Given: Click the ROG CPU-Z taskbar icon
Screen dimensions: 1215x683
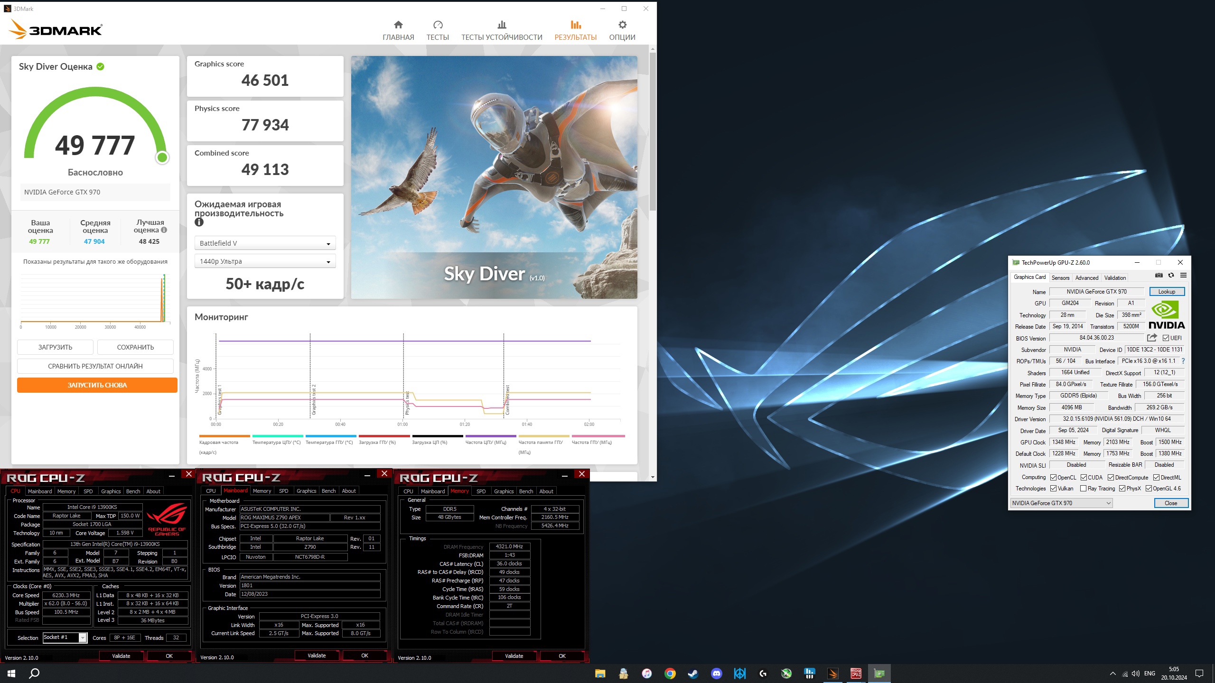Looking at the screenshot, I should click(x=856, y=673).
